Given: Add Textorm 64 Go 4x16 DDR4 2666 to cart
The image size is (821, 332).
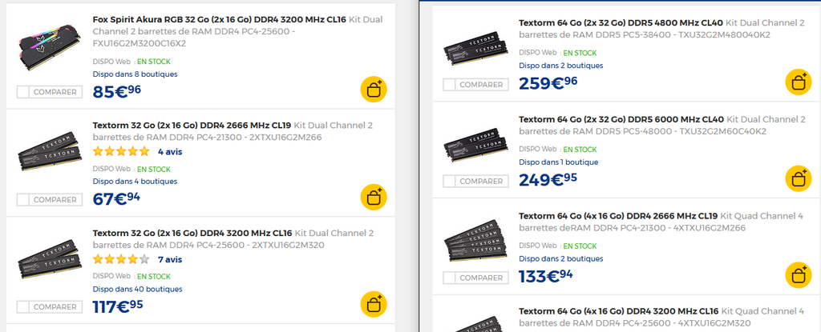Looking at the screenshot, I should pyautogui.click(x=799, y=275).
